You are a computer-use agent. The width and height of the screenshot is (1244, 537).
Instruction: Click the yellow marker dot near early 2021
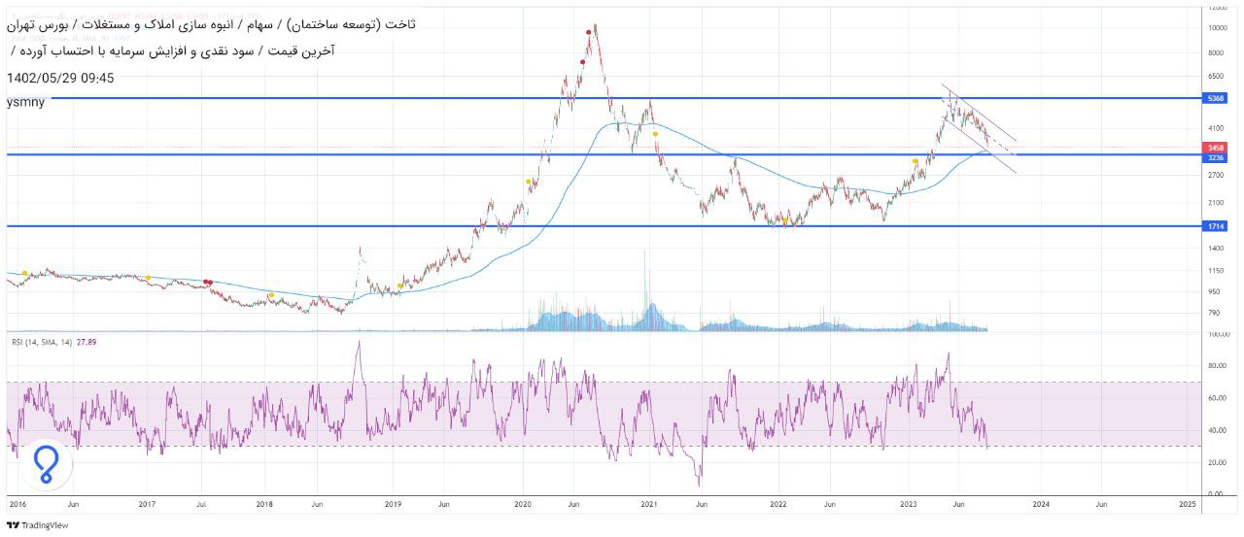point(655,134)
